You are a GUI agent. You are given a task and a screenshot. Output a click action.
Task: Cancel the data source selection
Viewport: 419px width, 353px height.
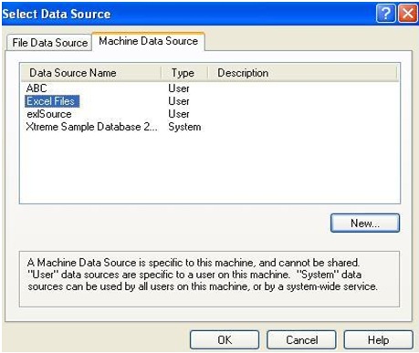point(301,340)
